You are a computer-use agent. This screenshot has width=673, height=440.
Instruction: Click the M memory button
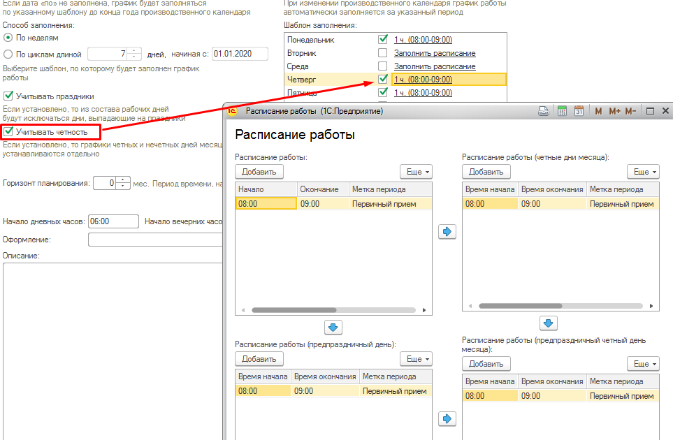click(x=599, y=111)
